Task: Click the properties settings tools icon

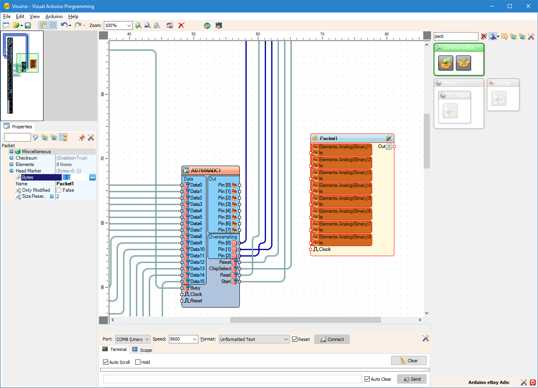Action: click(91, 138)
